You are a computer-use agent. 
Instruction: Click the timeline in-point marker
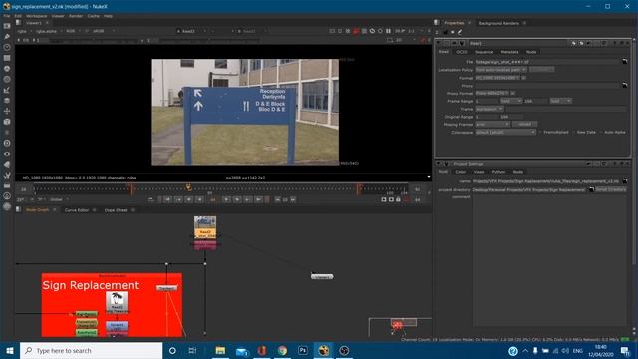click(x=131, y=189)
